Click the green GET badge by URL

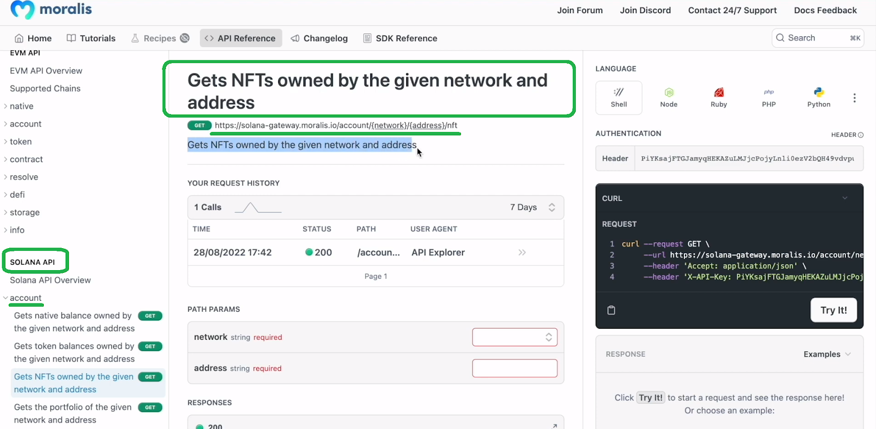point(199,125)
